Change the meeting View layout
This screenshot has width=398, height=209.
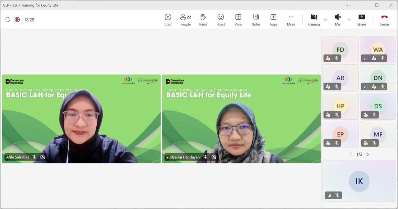pyautogui.click(x=238, y=20)
